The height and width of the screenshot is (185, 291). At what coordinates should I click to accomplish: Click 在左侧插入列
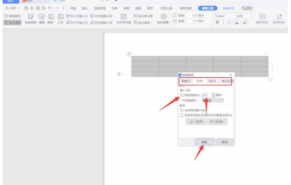pyautogui.click(x=101, y=16)
